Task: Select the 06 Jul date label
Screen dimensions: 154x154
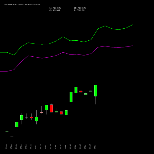Action: [x=51, y=147]
